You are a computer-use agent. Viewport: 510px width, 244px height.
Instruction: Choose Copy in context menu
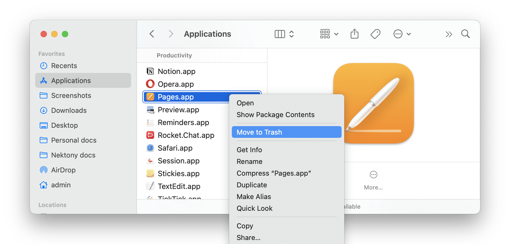tap(287, 226)
